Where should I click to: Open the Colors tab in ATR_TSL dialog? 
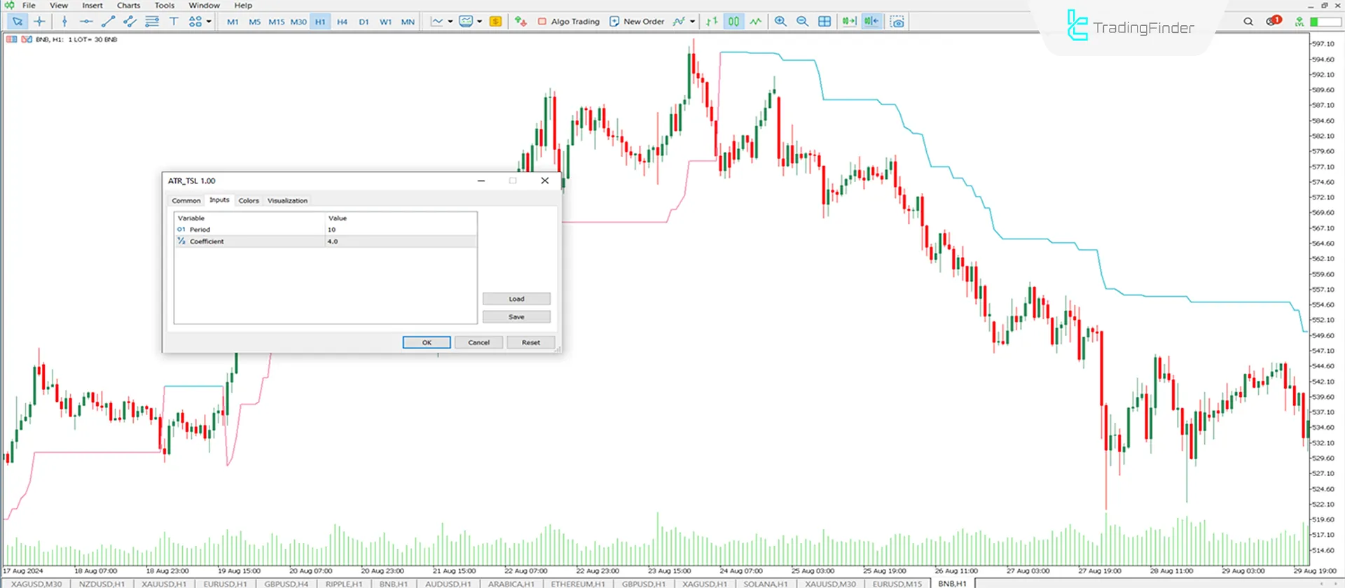(x=249, y=201)
